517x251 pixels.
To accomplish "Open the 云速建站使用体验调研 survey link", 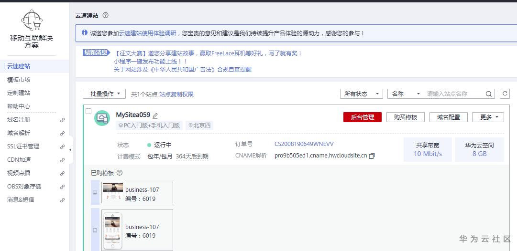I will (x=147, y=33).
